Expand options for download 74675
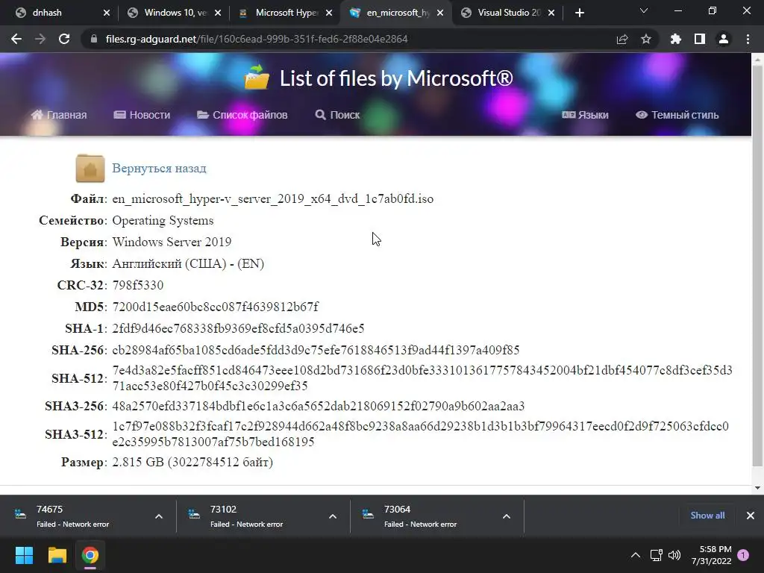Screen dimensions: 764x573 159,516
